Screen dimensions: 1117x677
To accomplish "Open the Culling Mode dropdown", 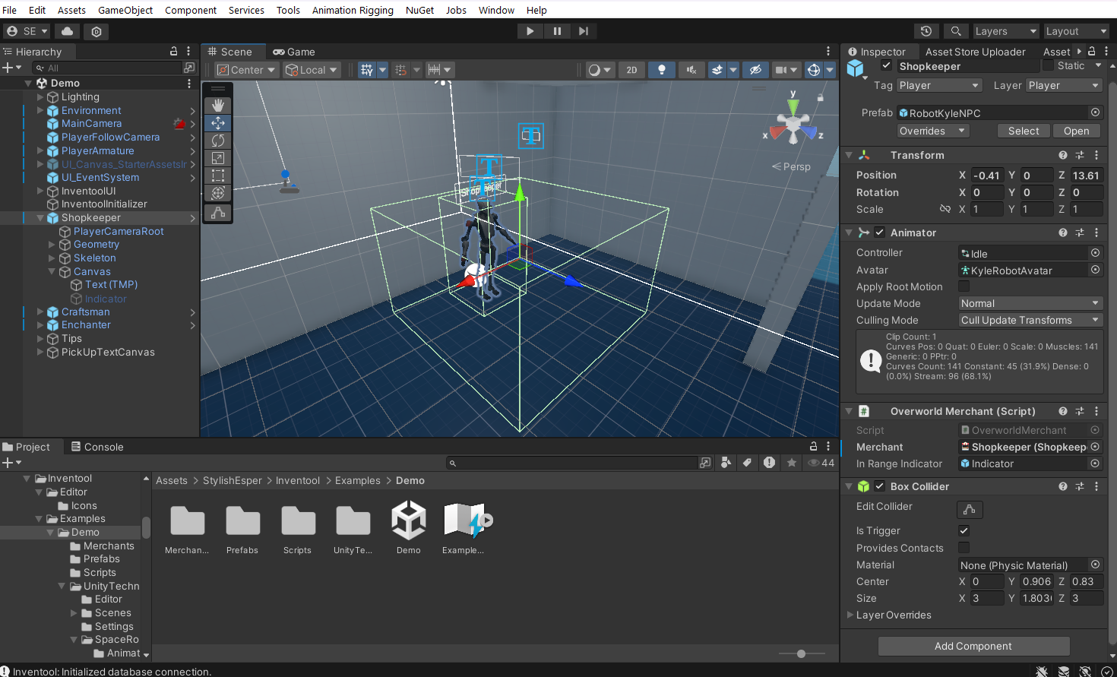I will 1030,320.
